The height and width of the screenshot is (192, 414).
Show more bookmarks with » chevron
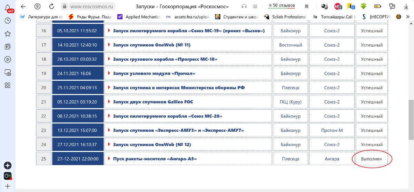point(407,17)
